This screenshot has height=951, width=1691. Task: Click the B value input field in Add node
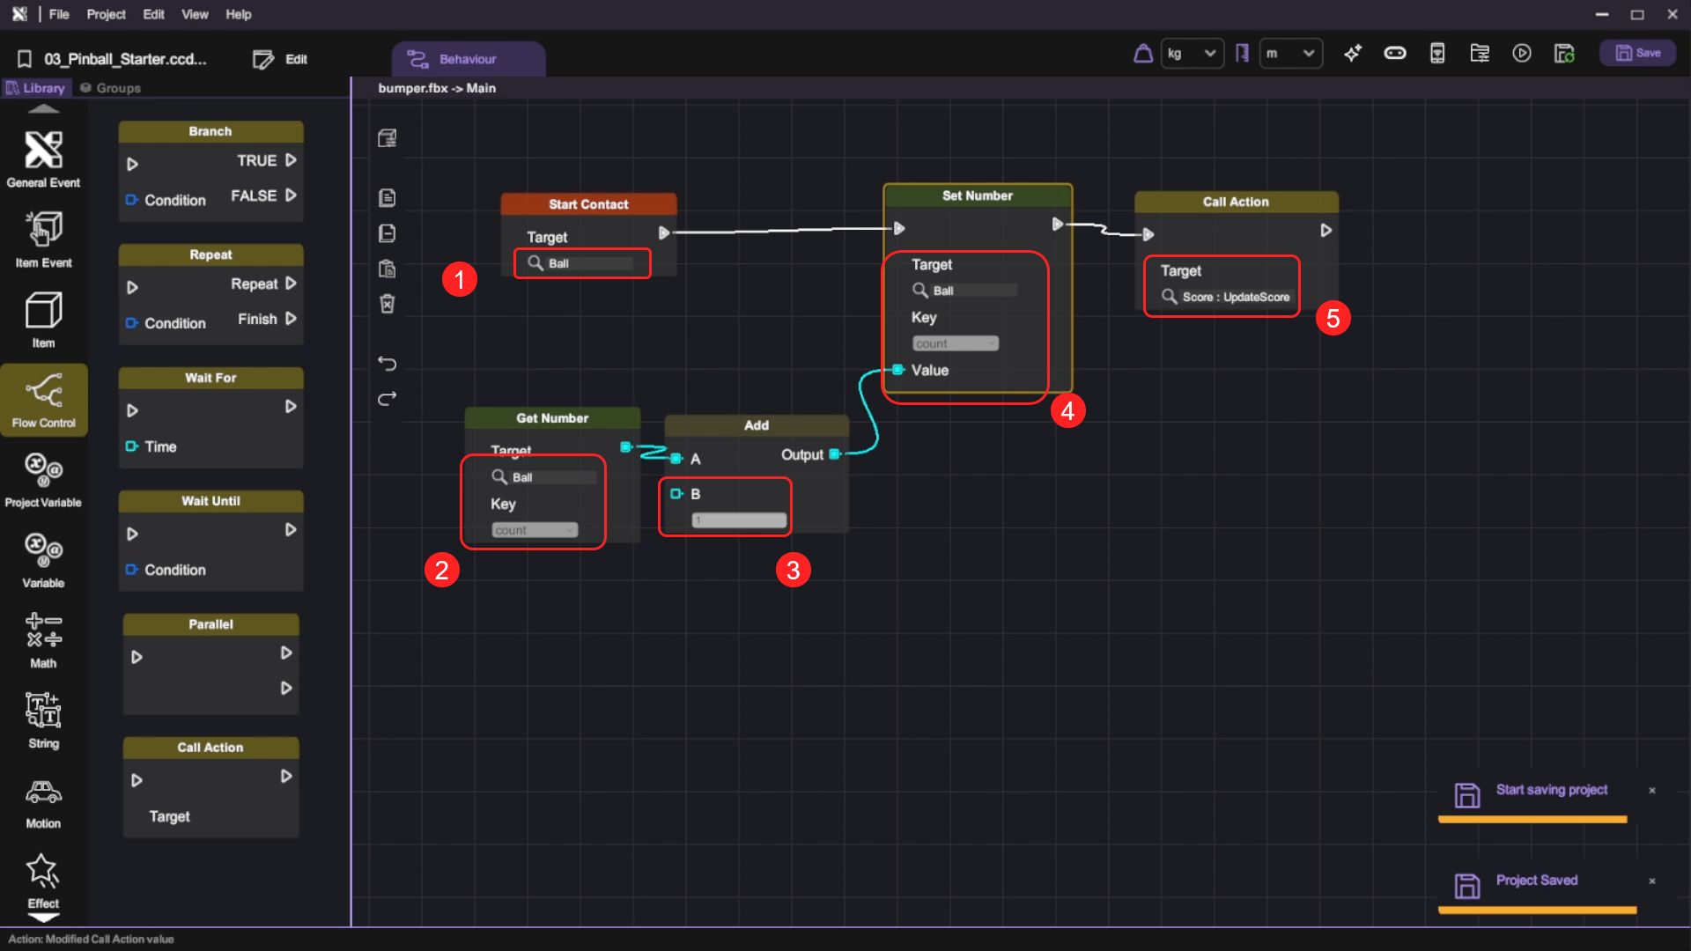(x=738, y=520)
